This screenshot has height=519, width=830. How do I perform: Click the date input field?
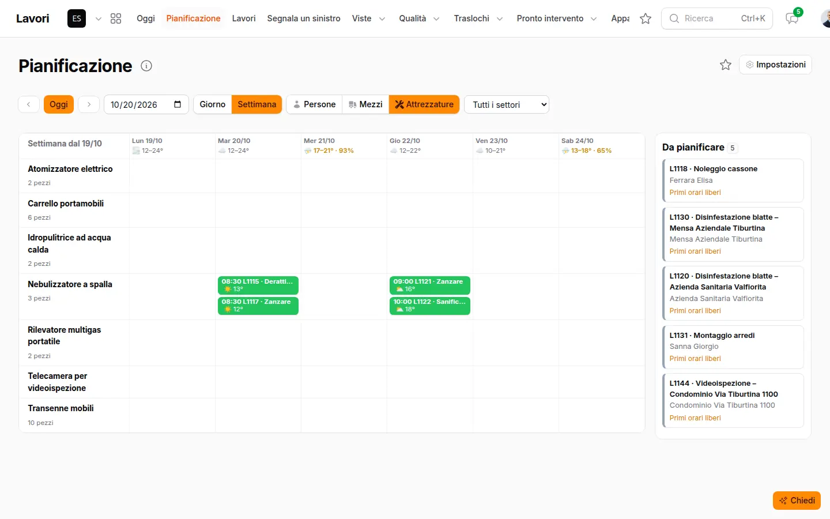tap(146, 104)
